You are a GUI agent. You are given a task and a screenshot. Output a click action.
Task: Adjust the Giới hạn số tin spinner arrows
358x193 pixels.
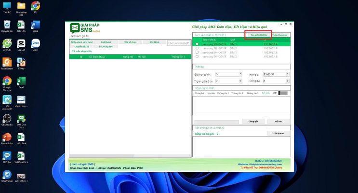click(240, 74)
